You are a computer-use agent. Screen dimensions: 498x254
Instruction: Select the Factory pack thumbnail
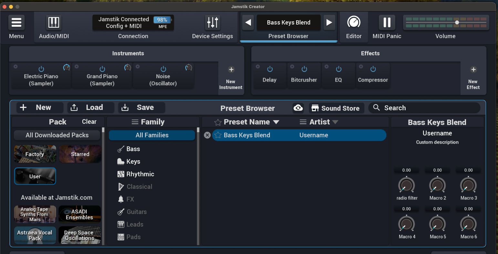tap(35, 154)
